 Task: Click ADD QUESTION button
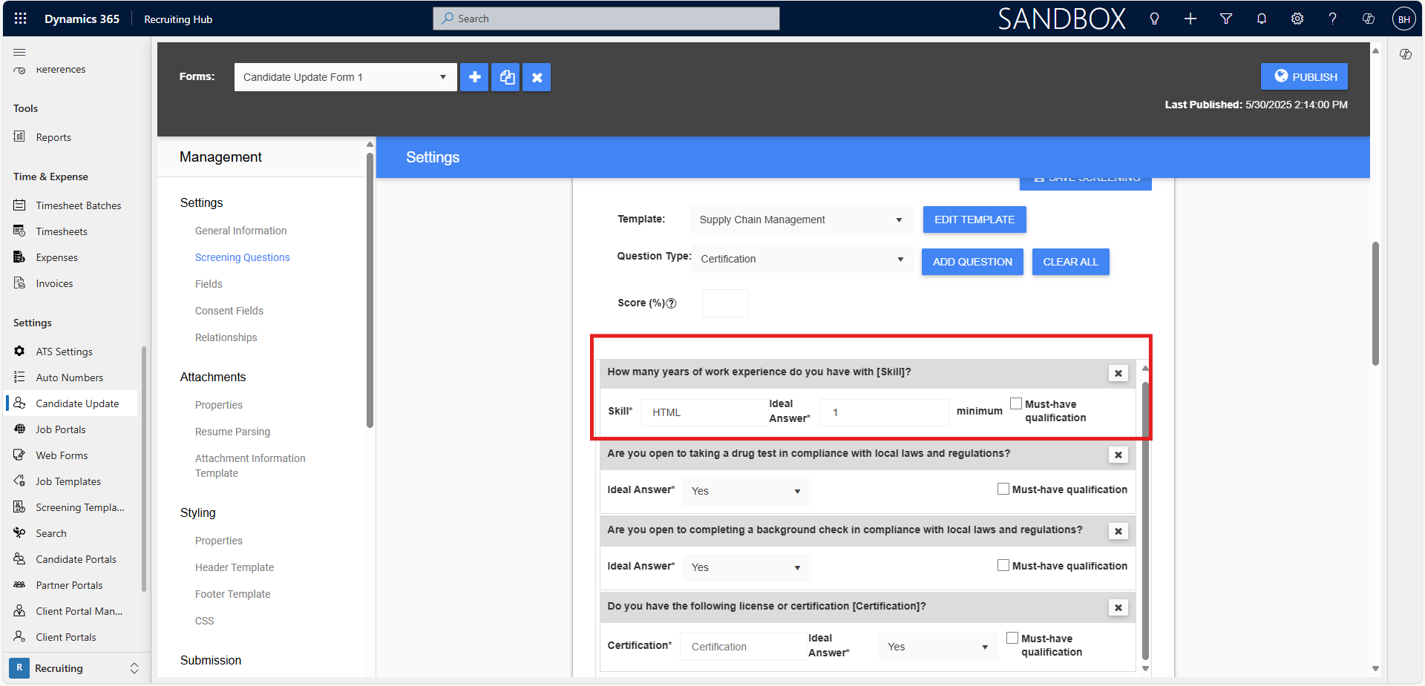click(972, 262)
